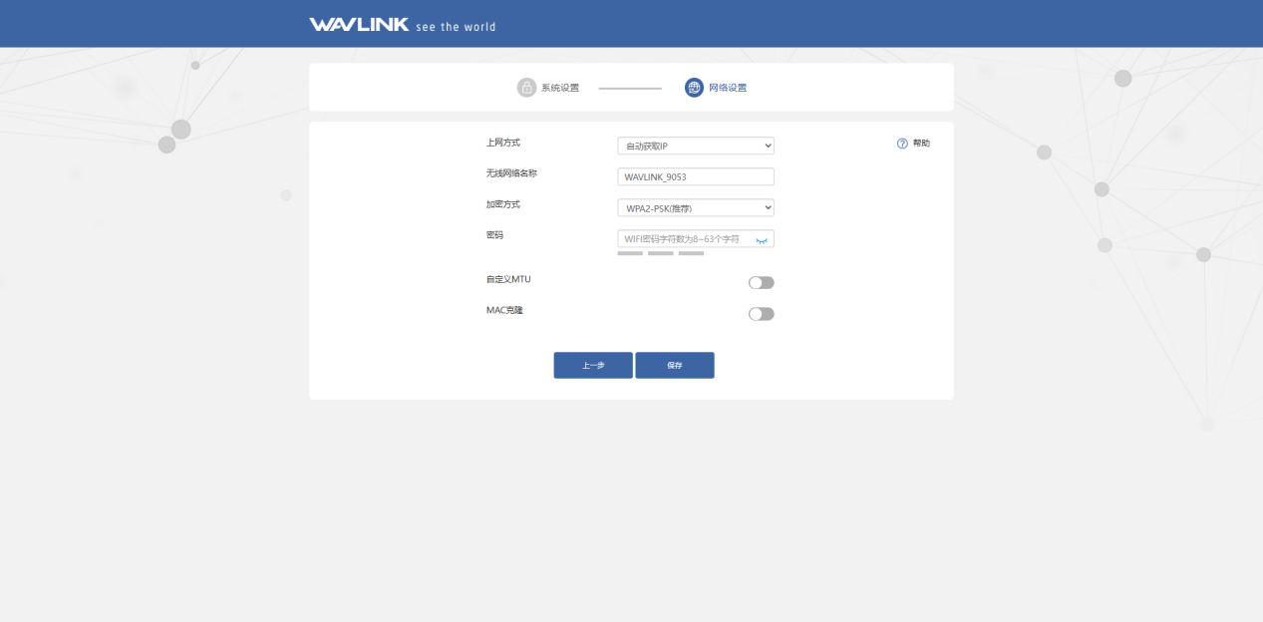
Task: Click the WAVLINK logo in header
Action: point(359,24)
